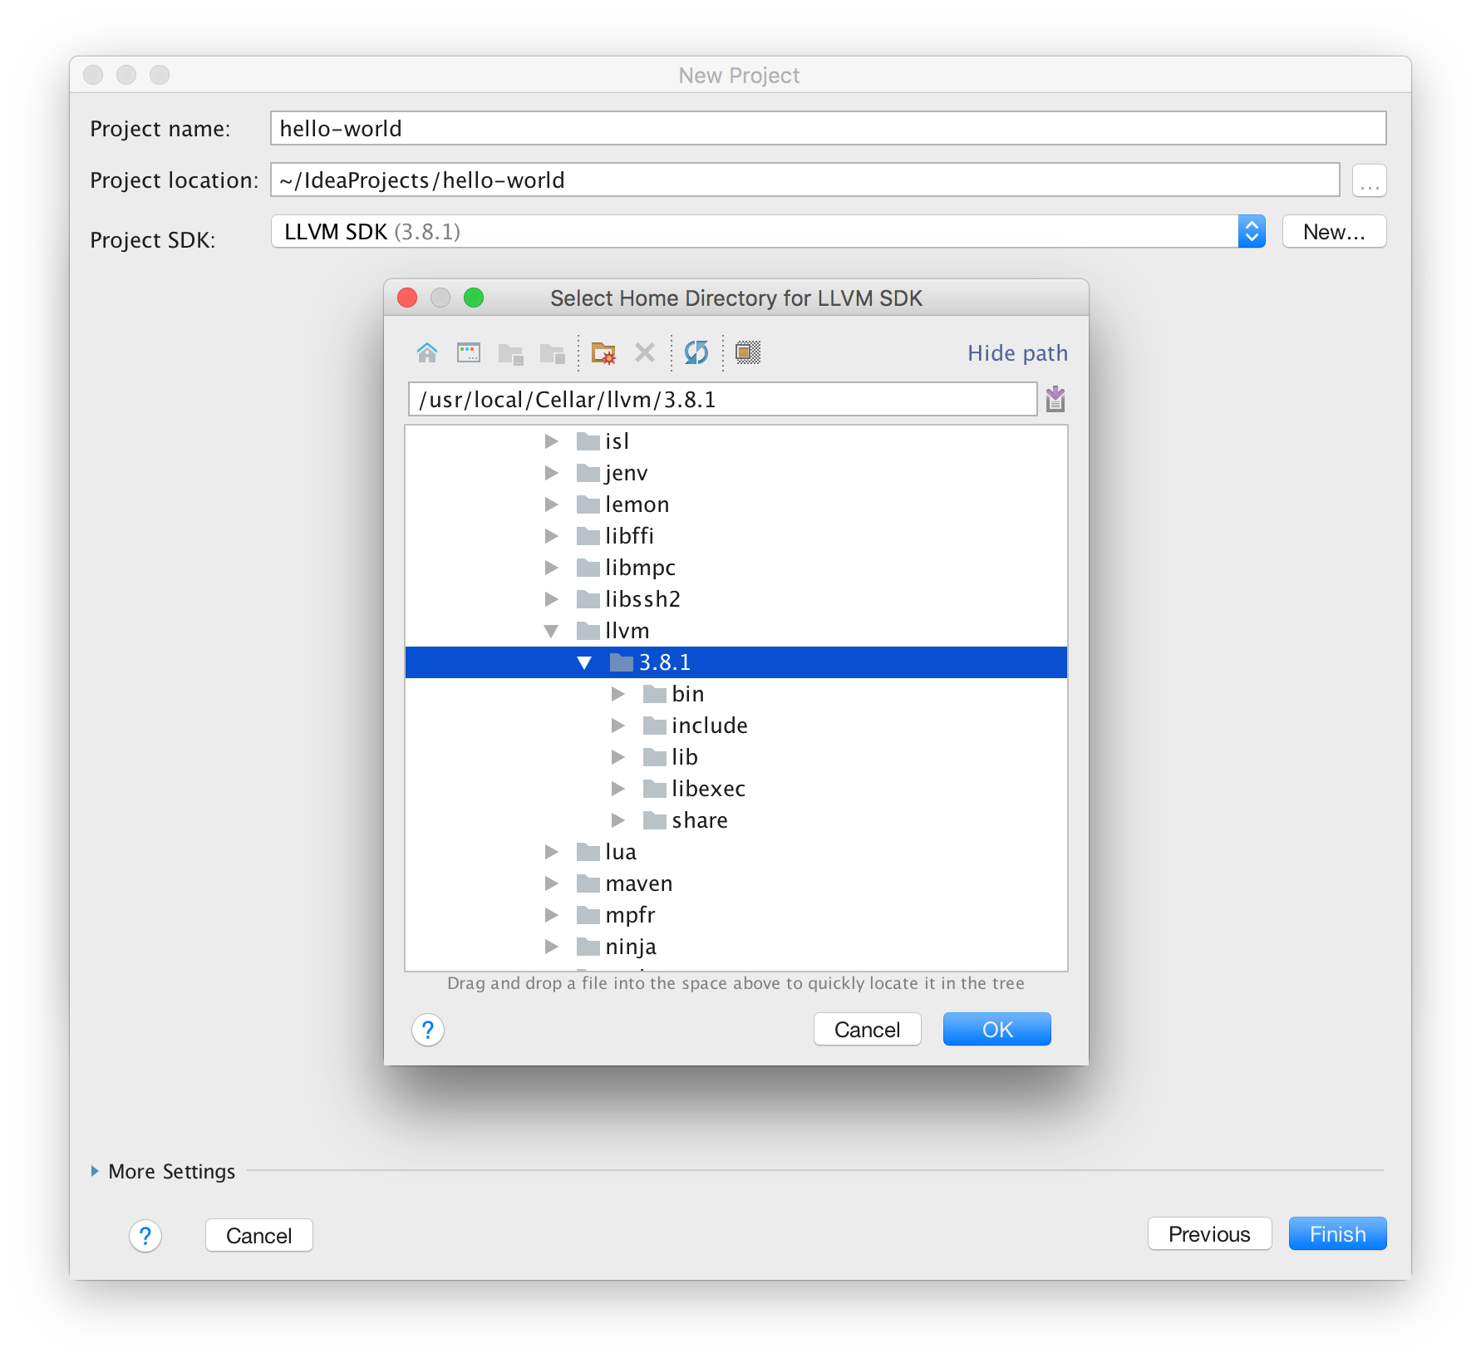
Task: Click the Hide path link
Action: (x=1016, y=353)
